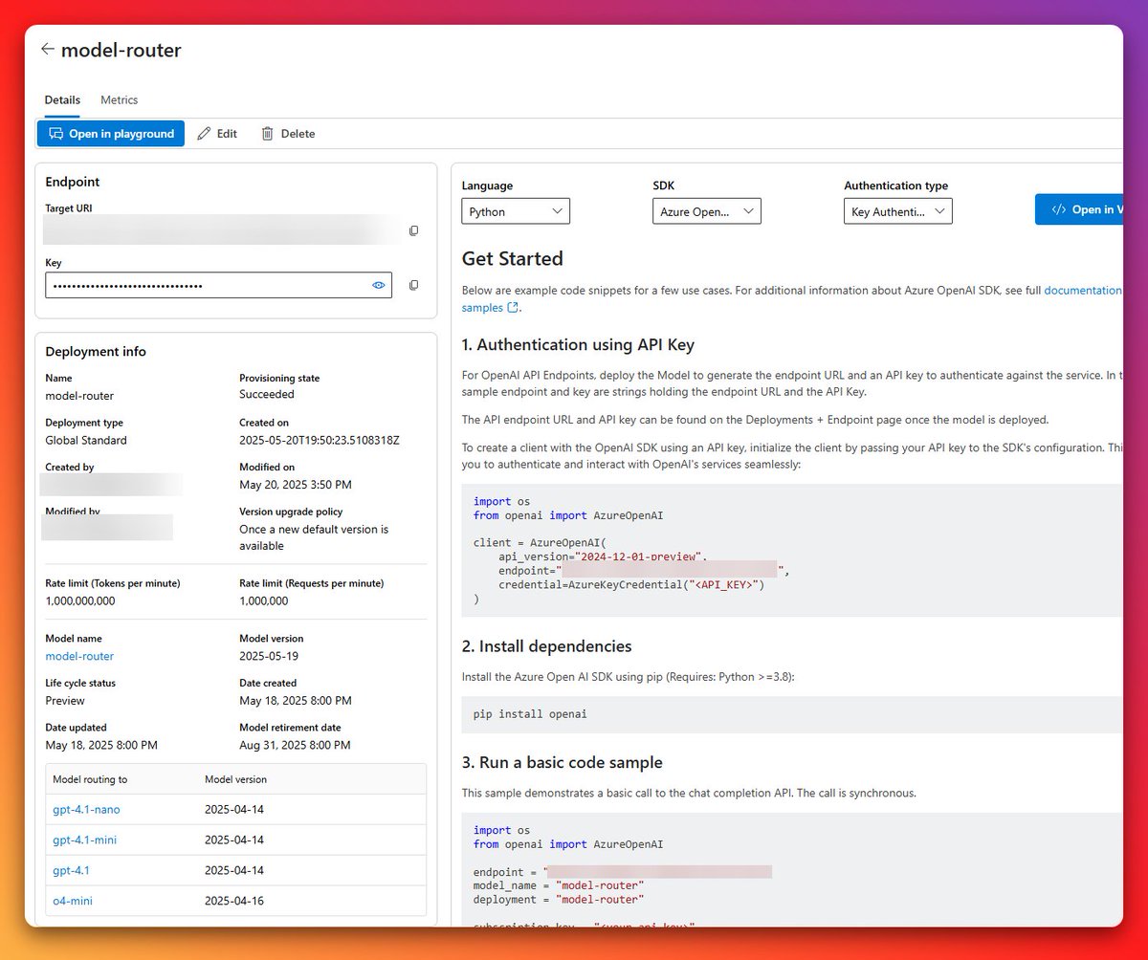Click the 1,000,000,000 tokens per minute value

(x=80, y=600)
